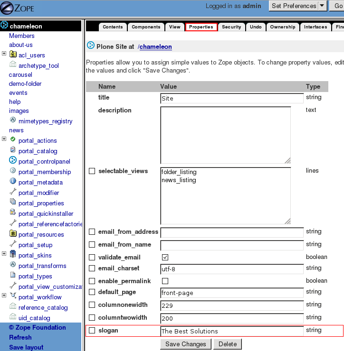Viewport: 344px width, 351px height.
Task: Follow the /chameleon link in heading
Action: pyautogui.click(x=155, y=46)
